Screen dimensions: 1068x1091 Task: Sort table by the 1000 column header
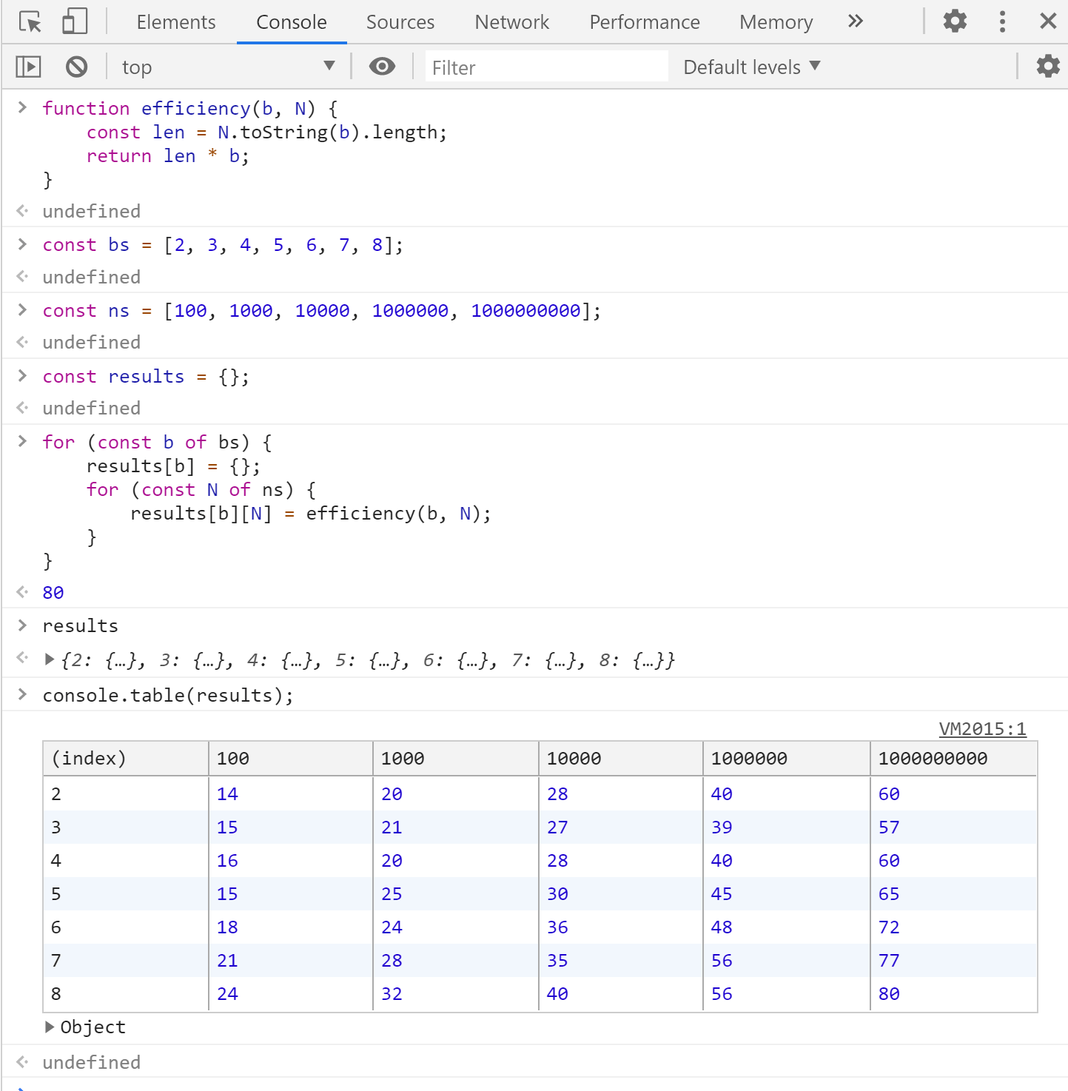pyautogui.click(x=456, y=759)
